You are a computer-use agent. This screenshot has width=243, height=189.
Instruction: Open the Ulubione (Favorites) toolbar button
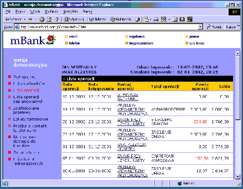pyautogui.click(x=97, y=19)
